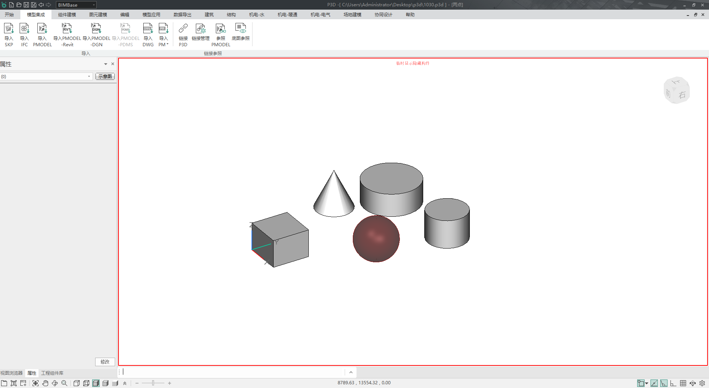Image resolution: width=709 pixels, height=388 pixels.
Task: Select the pan hand tool
Action: click(45, 383)
